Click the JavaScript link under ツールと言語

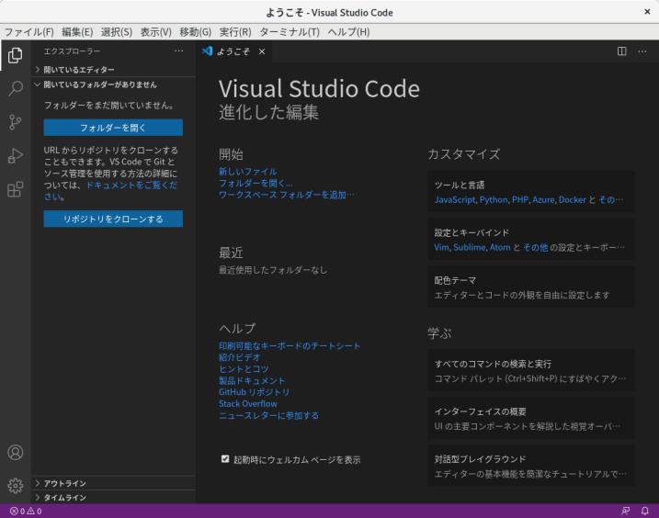[x=455, y=199]
